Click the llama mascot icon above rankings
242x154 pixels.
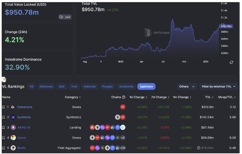pyautogui.click(x=4, y=80)
